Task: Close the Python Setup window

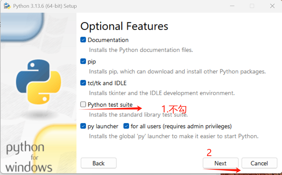Action: coord(272,6)
